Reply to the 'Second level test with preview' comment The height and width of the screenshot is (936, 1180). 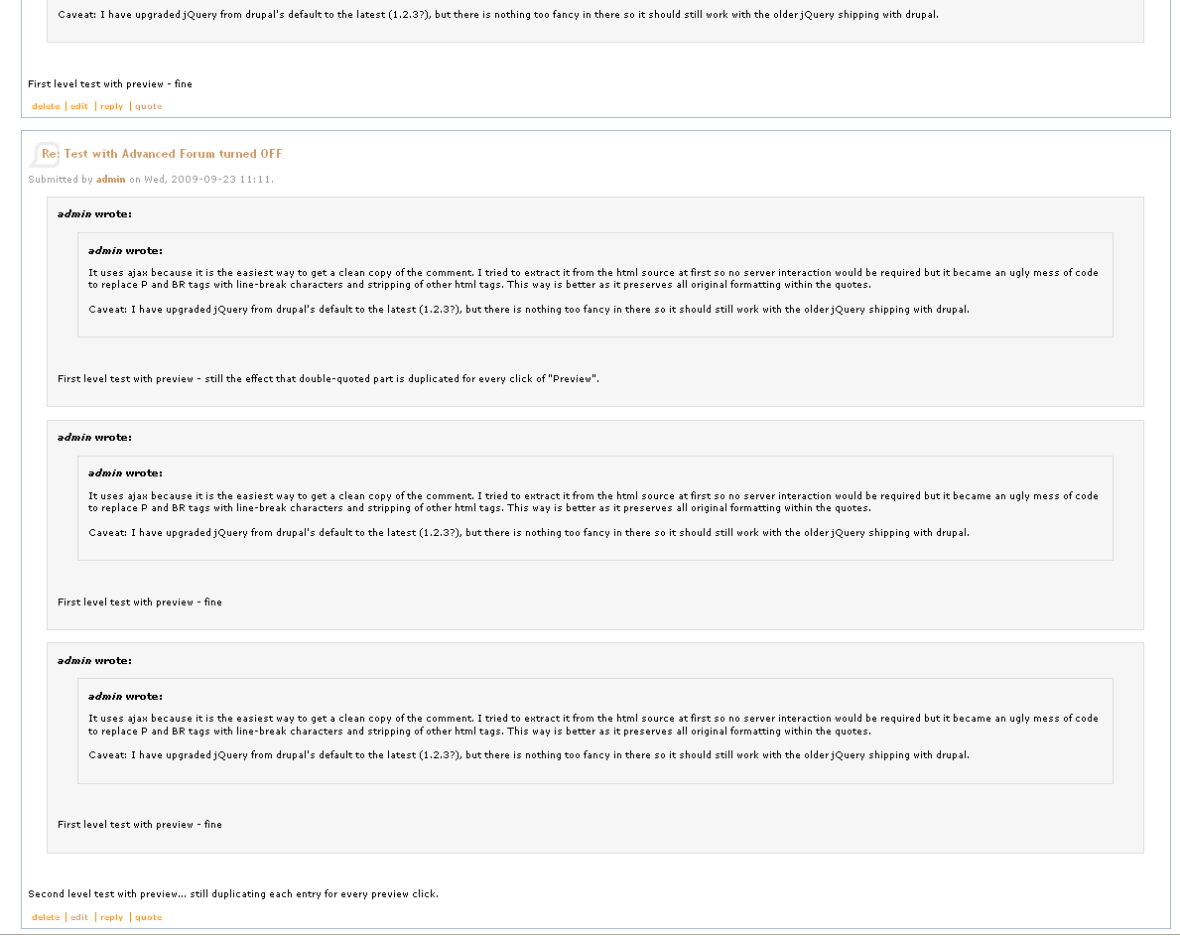coord(111,917)
